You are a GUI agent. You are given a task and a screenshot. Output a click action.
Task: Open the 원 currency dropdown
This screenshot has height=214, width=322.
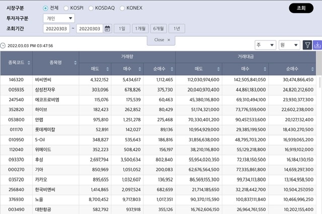(289, 45)
